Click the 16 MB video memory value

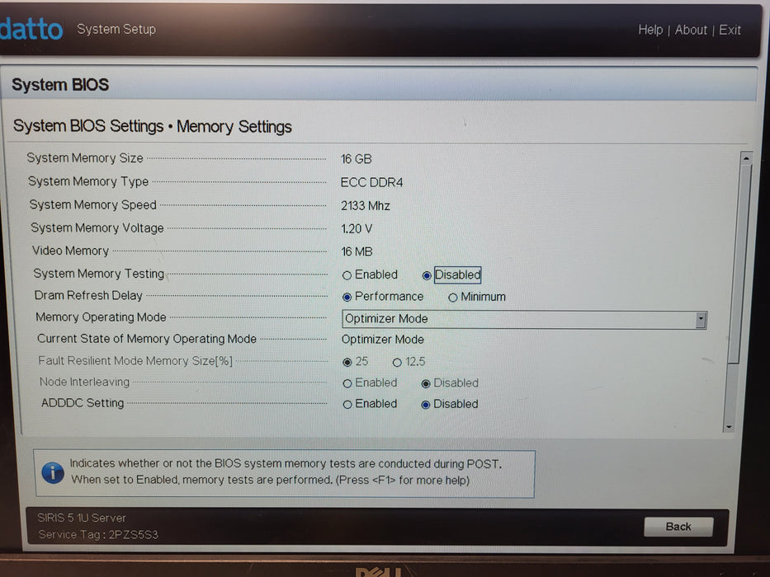tap(357, 251)
